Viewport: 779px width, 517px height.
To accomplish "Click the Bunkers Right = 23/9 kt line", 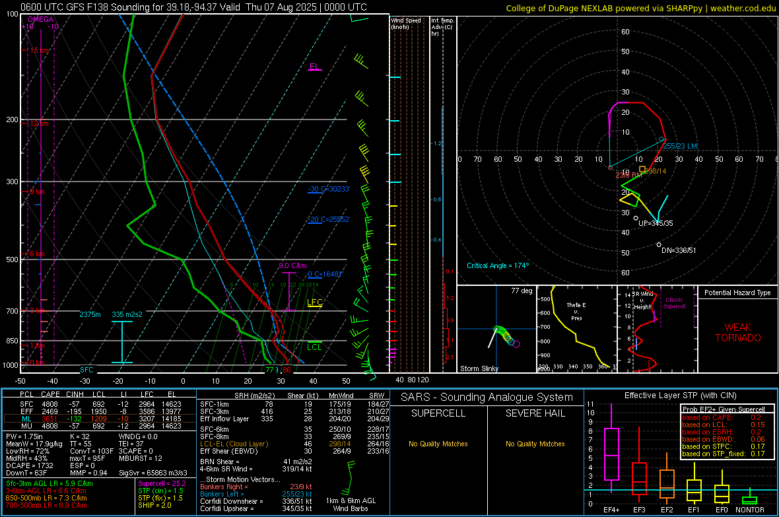I will (256, 487).
